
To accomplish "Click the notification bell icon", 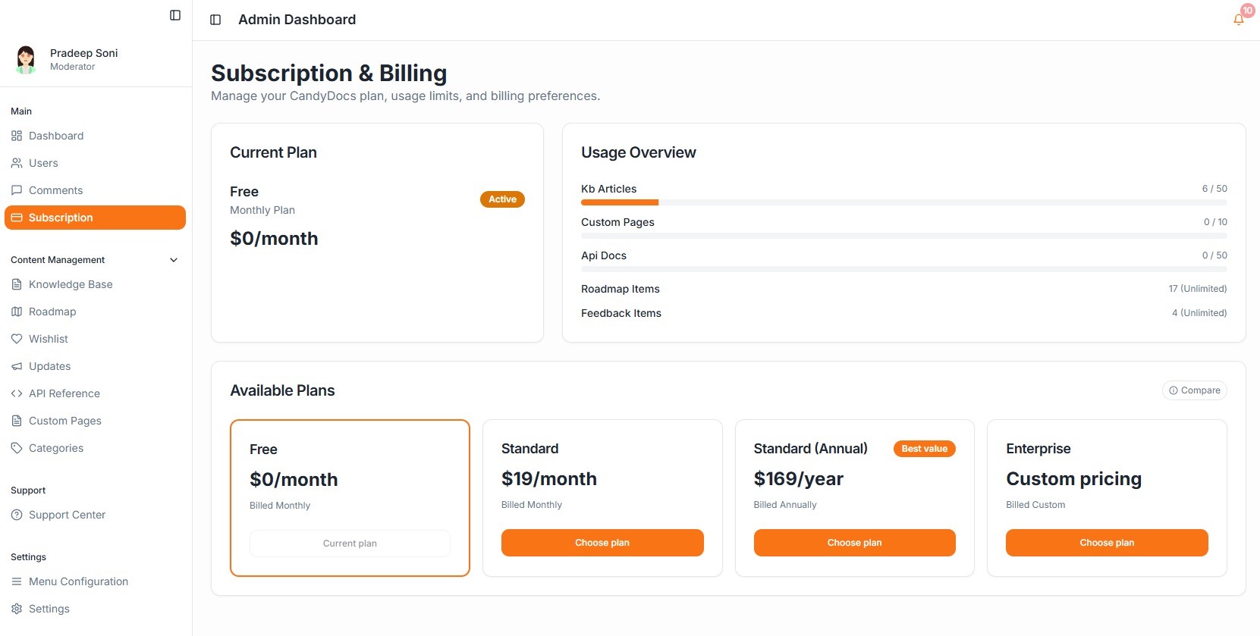I will [x=1238, y=20].
